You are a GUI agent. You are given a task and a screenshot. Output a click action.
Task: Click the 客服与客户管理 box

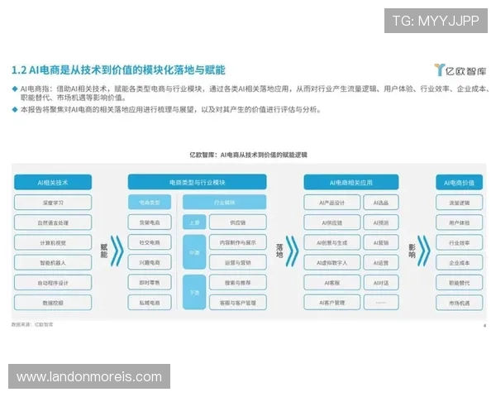tap(238, 303)
